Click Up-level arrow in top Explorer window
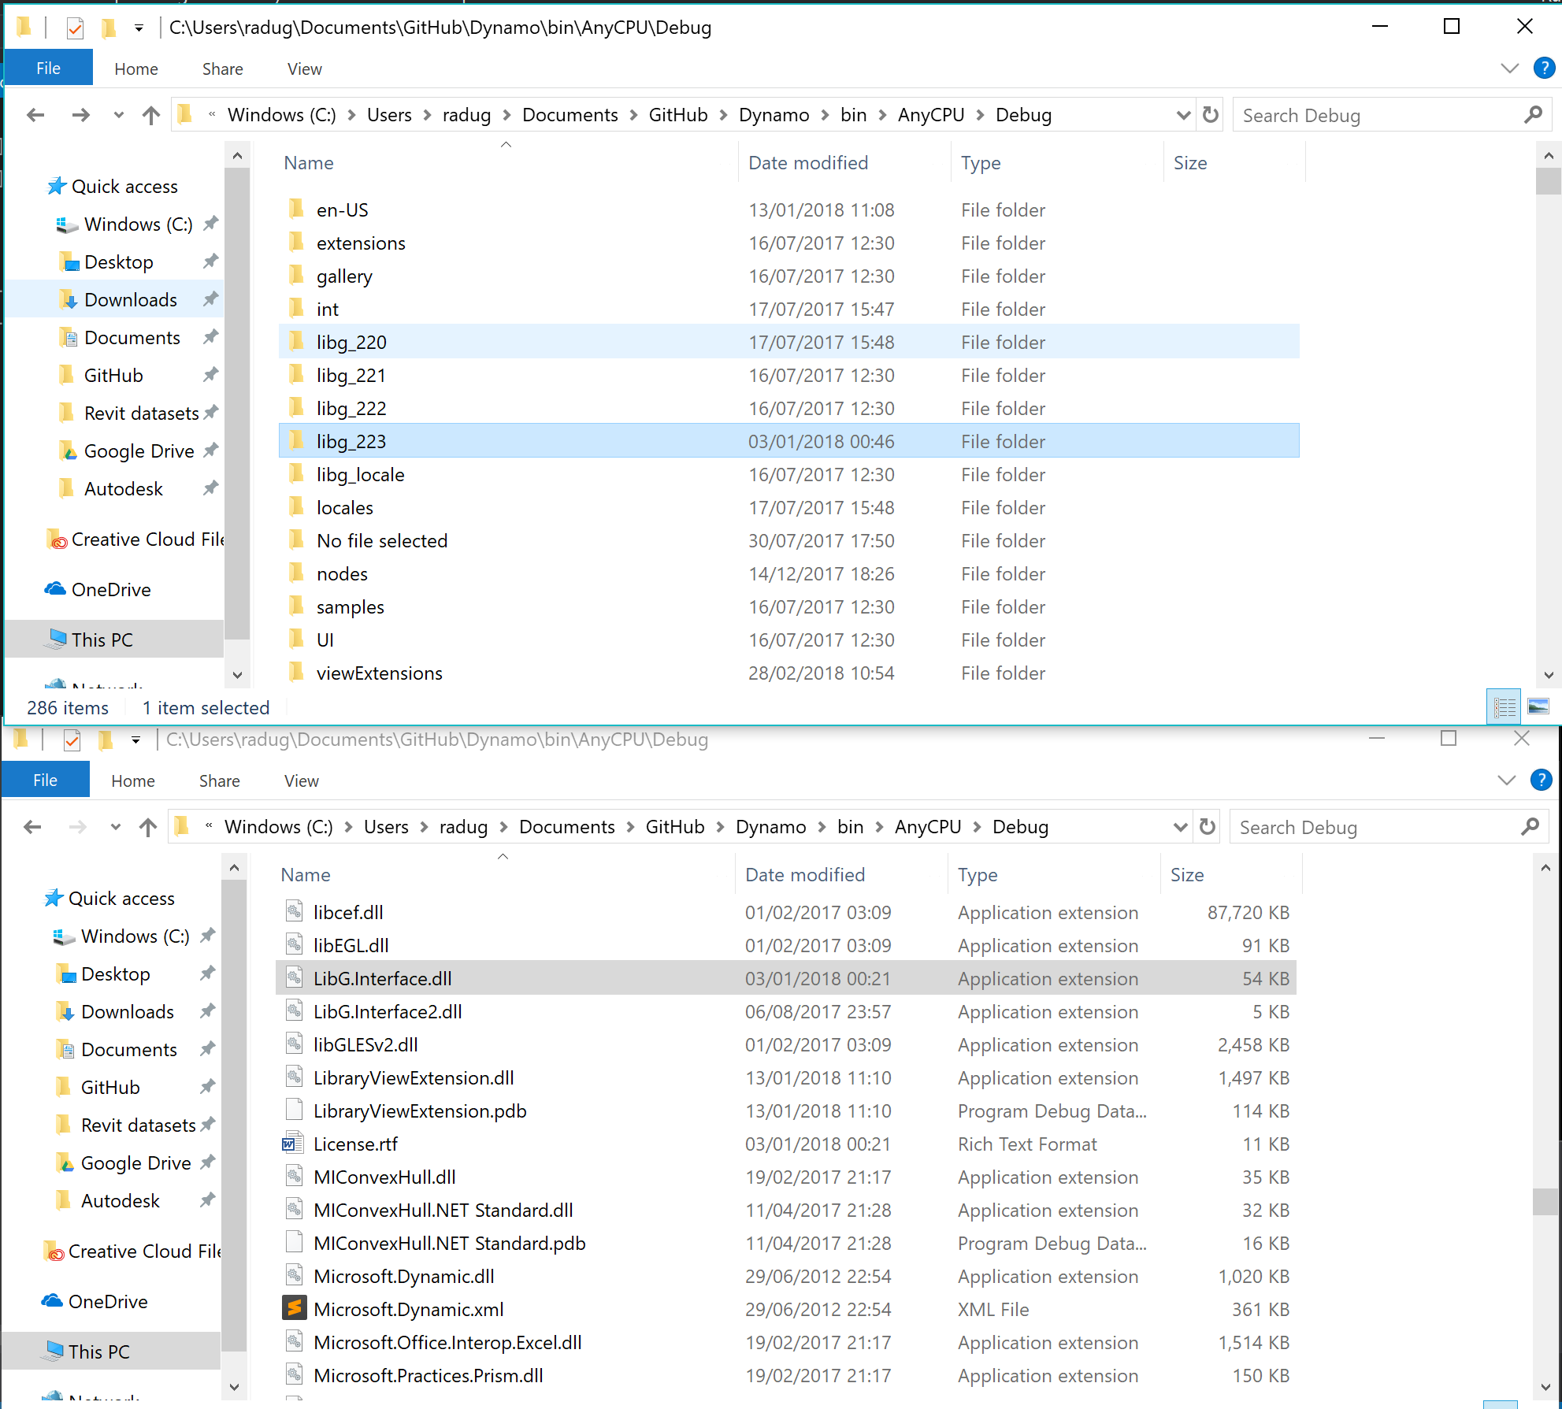Viewport: 1562px width, 1409px height. (x=150, y=115)
